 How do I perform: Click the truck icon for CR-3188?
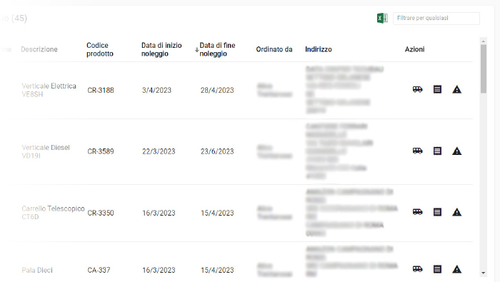pyautogui.click(x=417, y=89)
